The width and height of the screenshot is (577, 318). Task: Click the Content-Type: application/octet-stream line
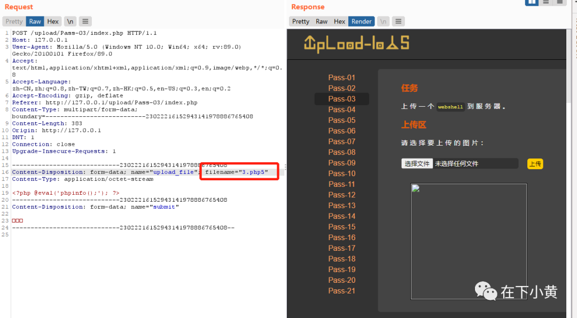tap(82, 179)
